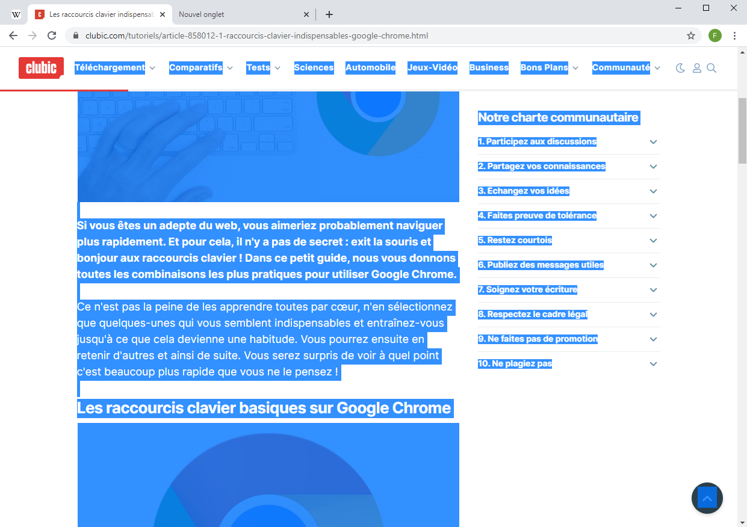Go back to previous page
The image size is (747, 527).
13,35
